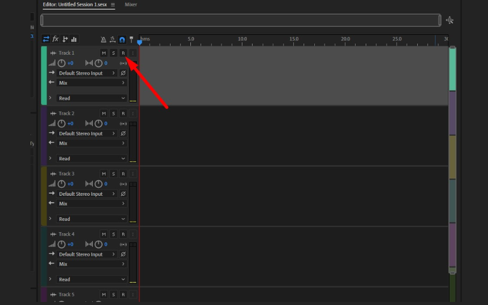Solo Track 3 with the S button
This screenshot has width=488, height=305.
113,174
